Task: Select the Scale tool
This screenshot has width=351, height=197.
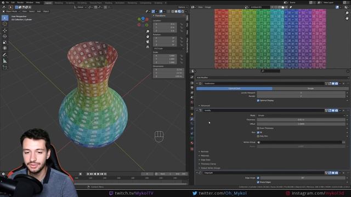Action: [5, 42]
